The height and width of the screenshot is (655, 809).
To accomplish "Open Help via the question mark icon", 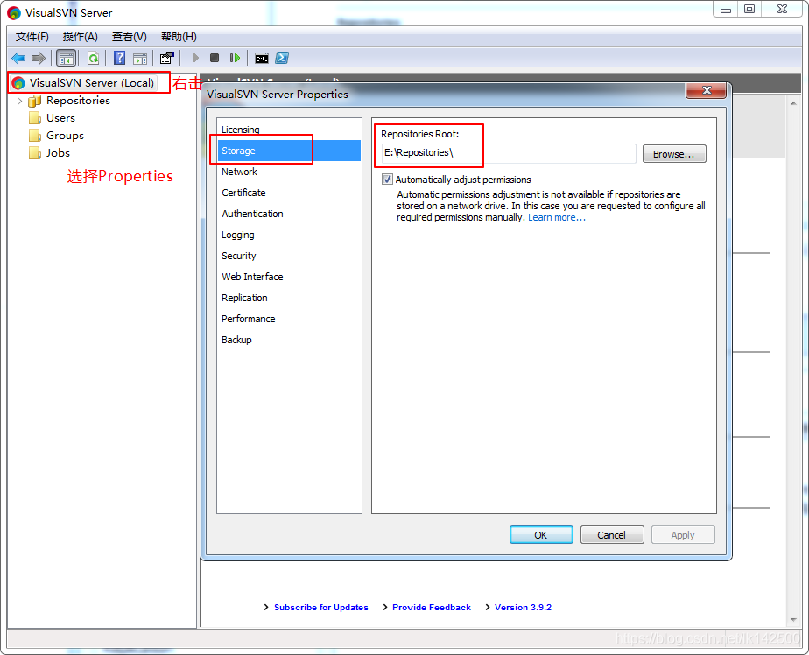I will 120,58.
